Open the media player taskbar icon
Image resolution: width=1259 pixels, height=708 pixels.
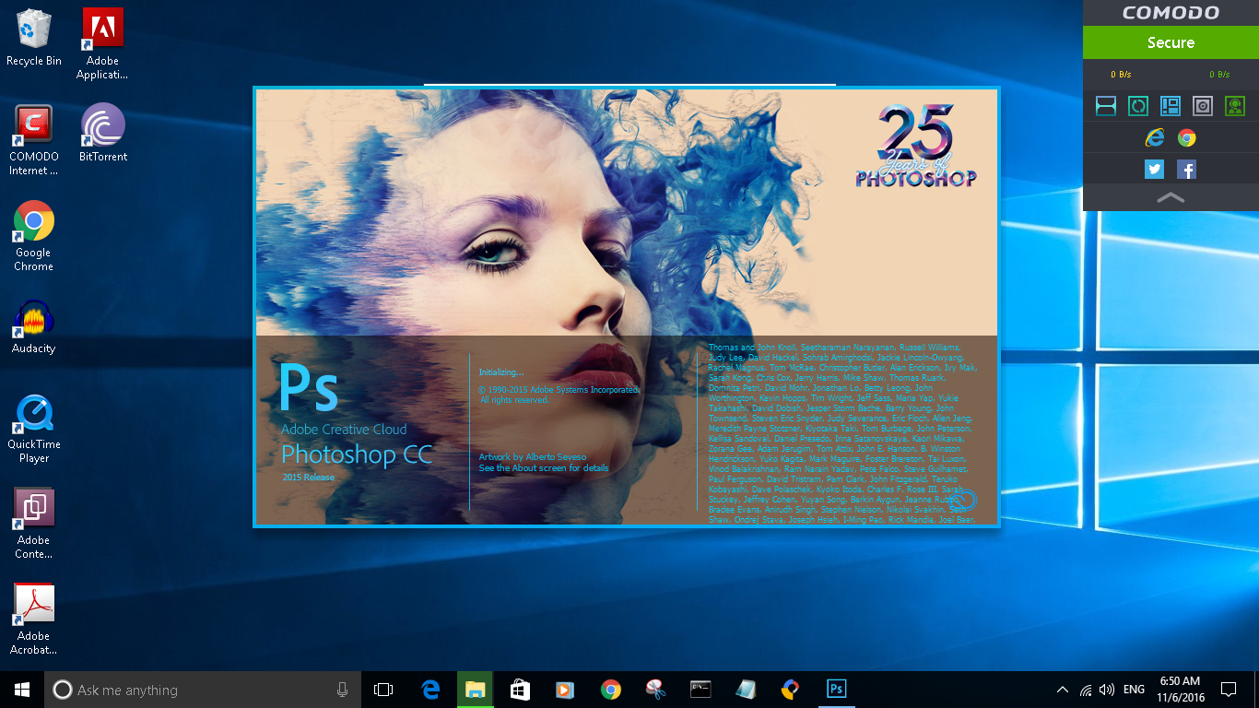pyautogui.click(x=565, y=690)
